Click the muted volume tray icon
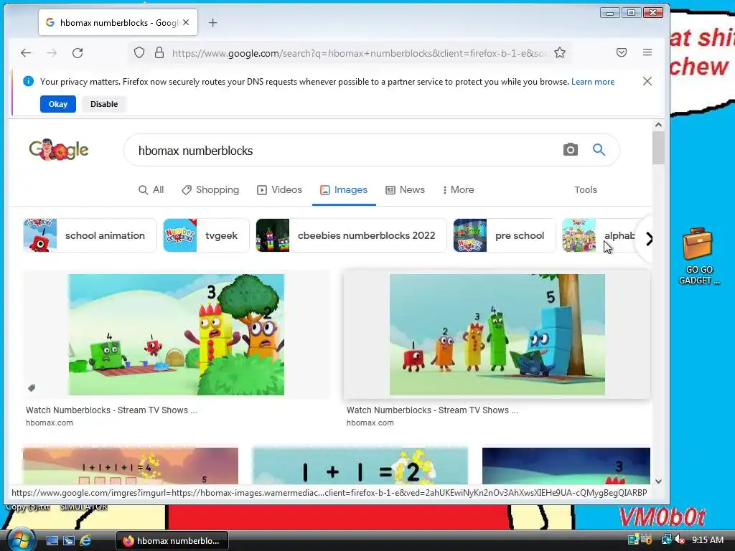The image size is (735, 551). tap(680, 540)
